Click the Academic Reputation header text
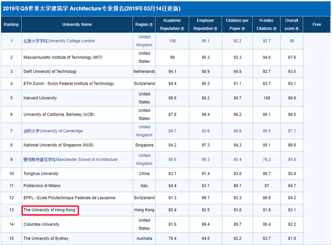The width and height of the screenshot is (332, 245). [x=172, y=24]
